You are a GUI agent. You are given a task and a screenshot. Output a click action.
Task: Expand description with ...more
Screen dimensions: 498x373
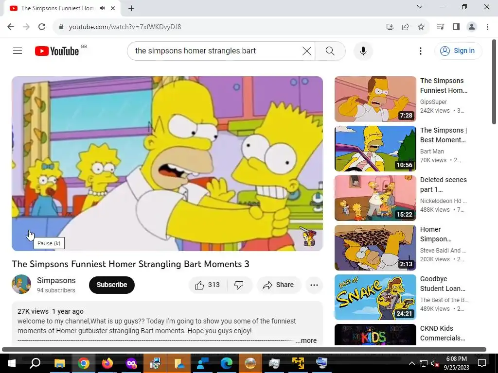(x=306, y=340)
